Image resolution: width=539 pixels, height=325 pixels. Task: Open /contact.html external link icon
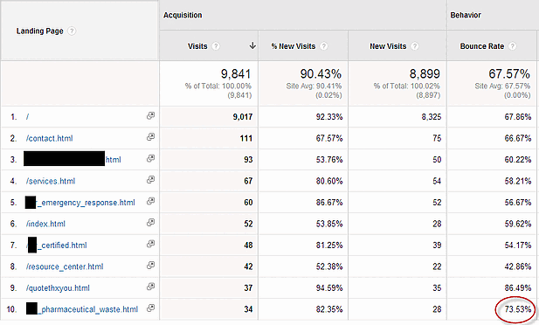(x=150, y=137)
